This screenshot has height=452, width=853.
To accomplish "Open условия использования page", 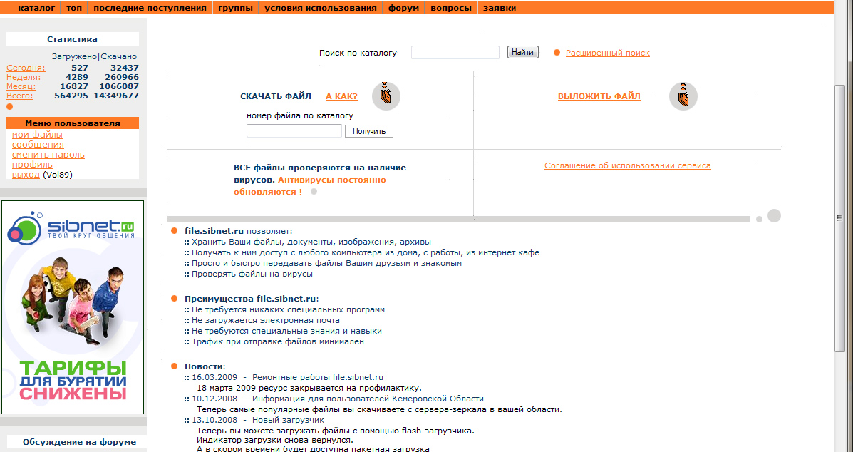I will 320,8.
